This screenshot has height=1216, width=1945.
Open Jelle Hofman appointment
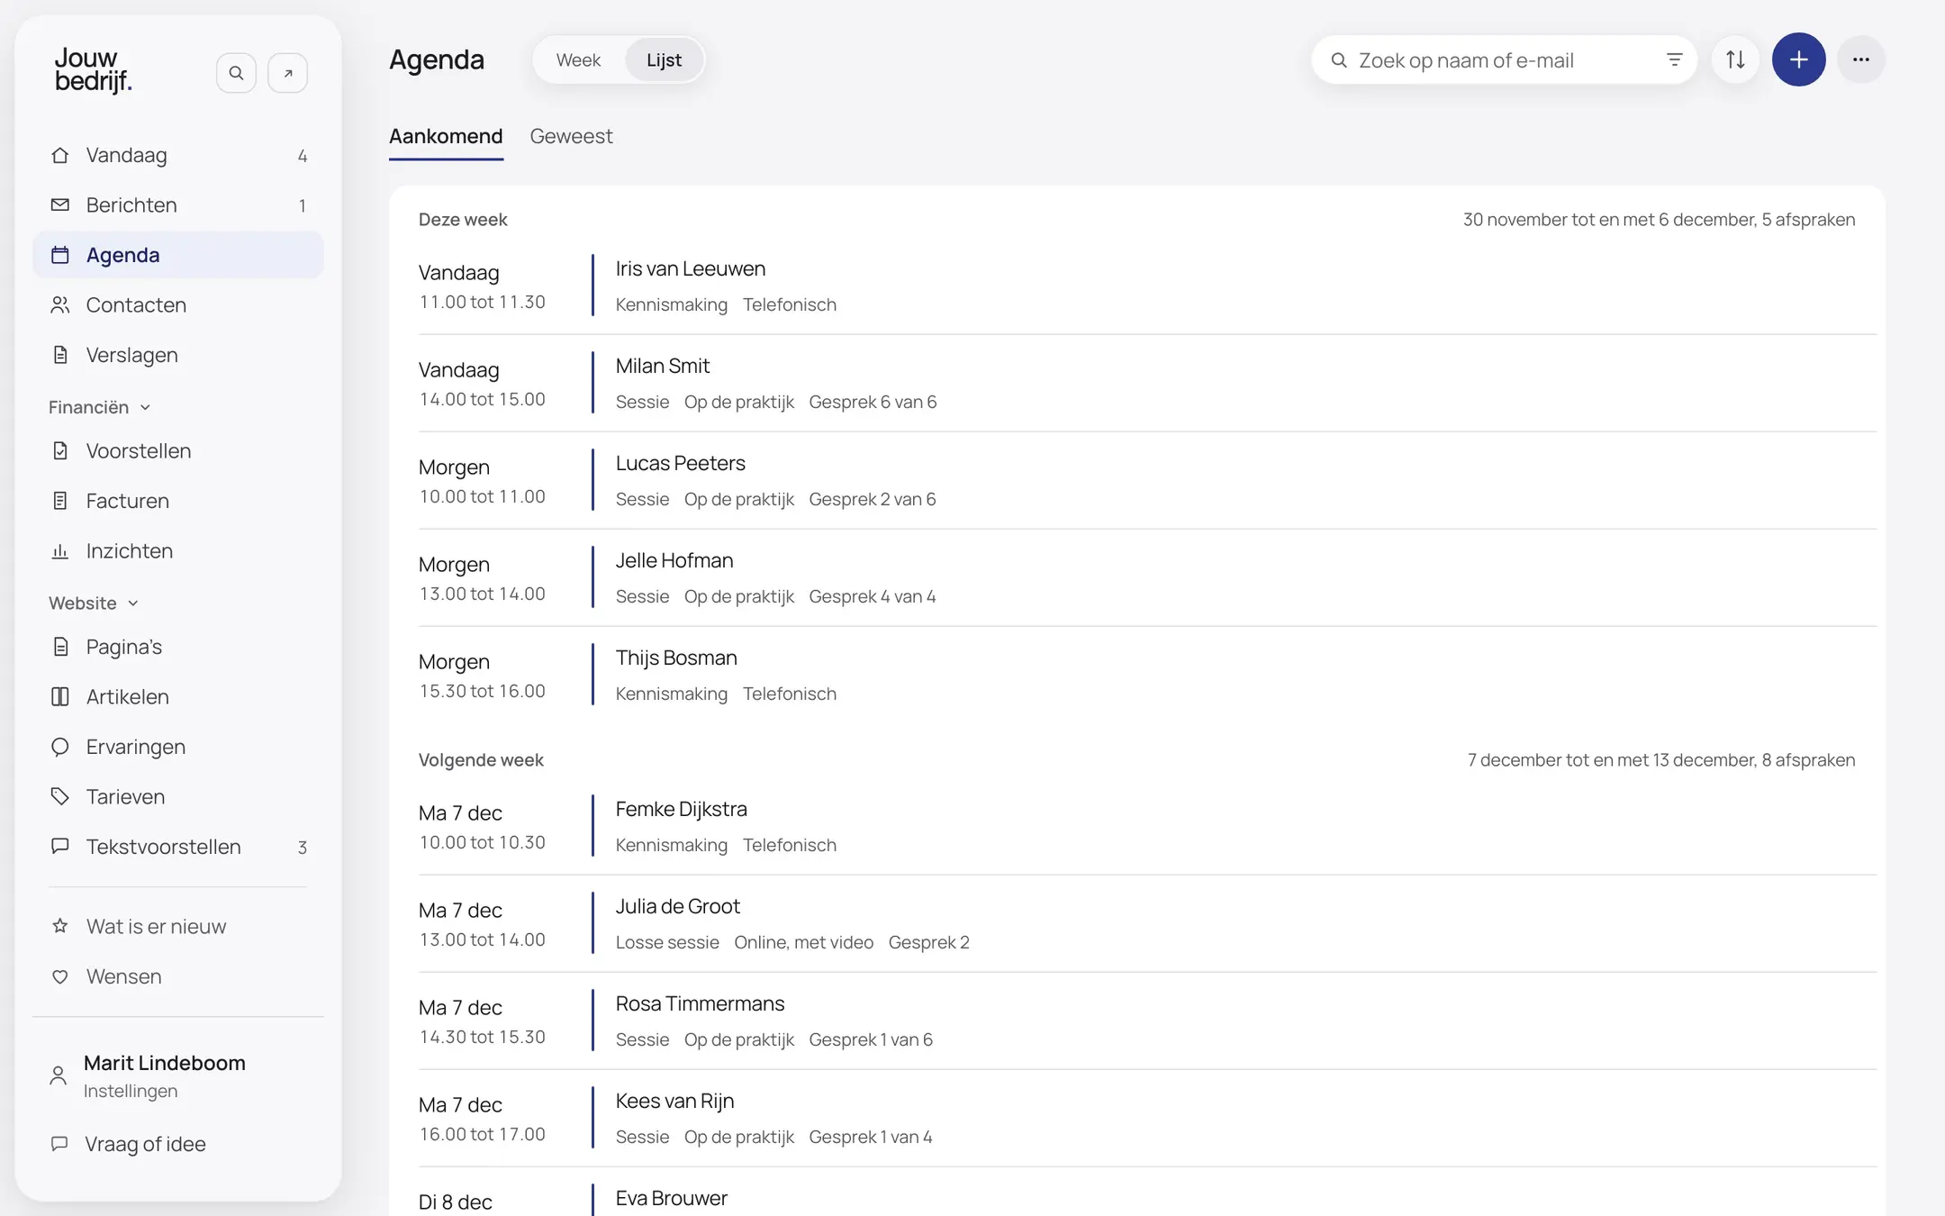point(1147,577)
